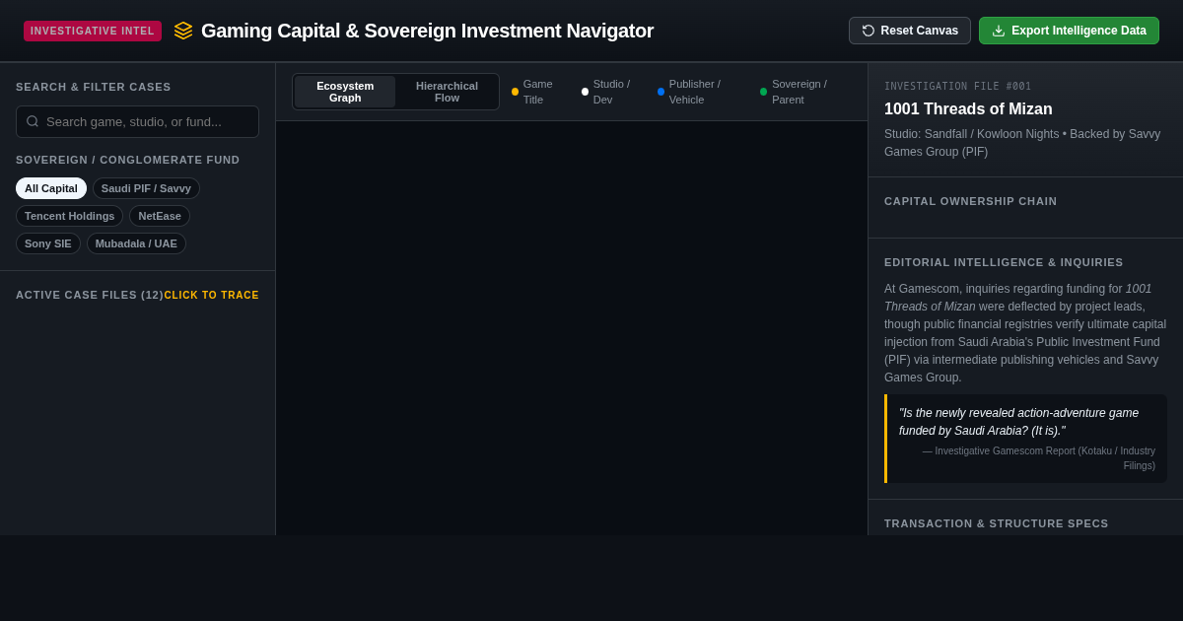
Task: Click the white Studio / Dev legend dot
Action: [585, 92]
